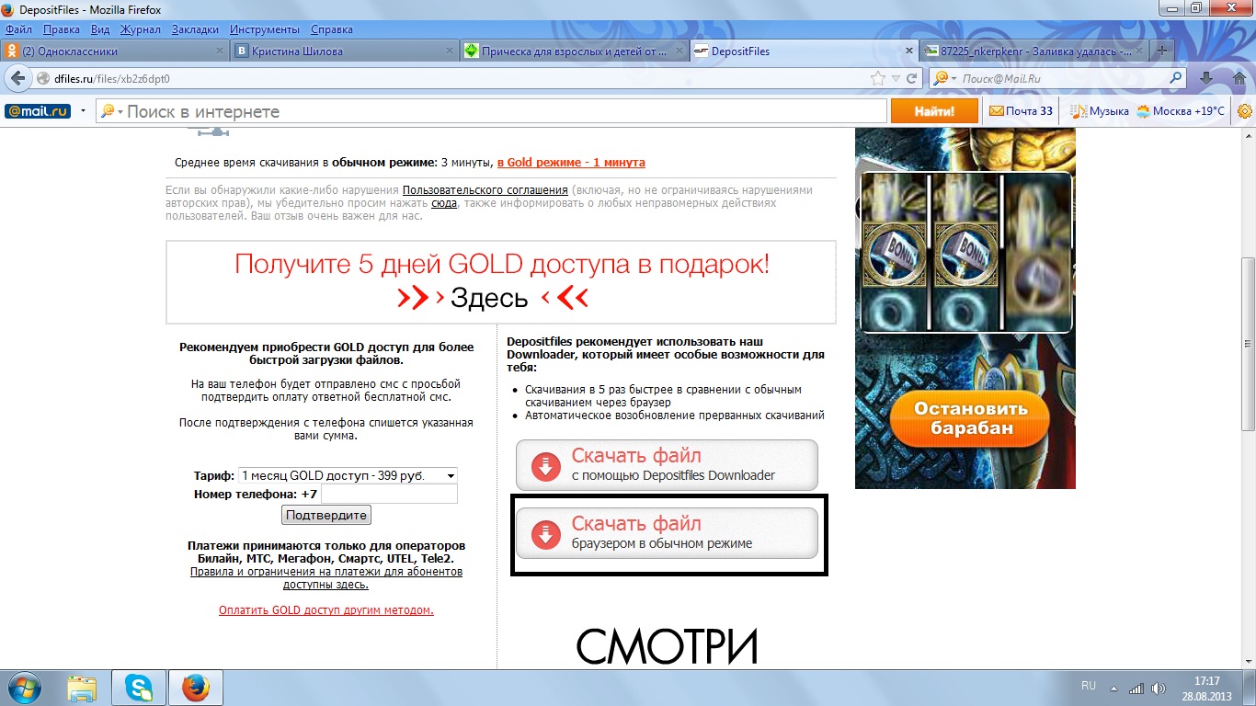Click the Подтвердите button
This screenshot has height=706, width=1256.
pos(327,515)
